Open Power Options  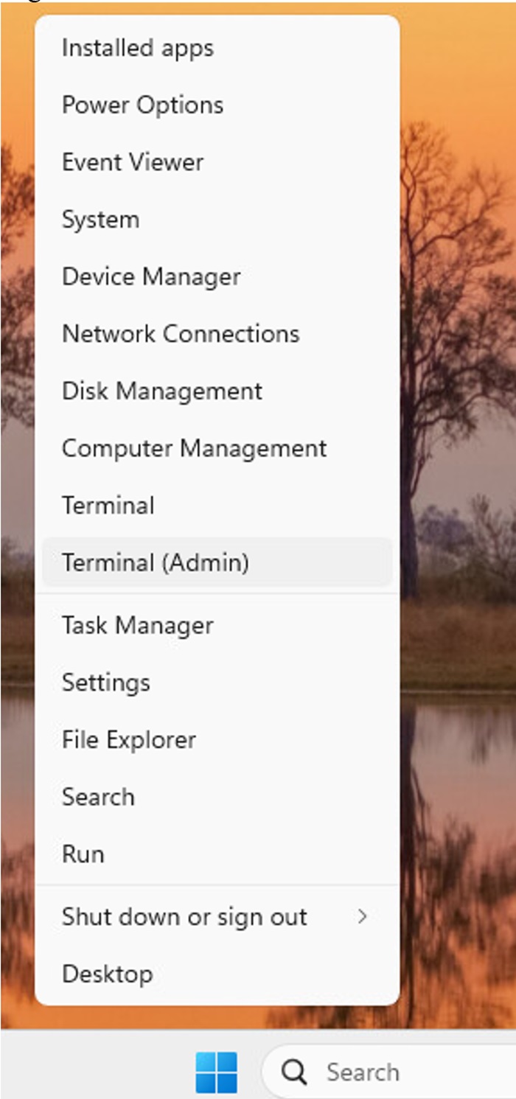(x=143, y=105)
